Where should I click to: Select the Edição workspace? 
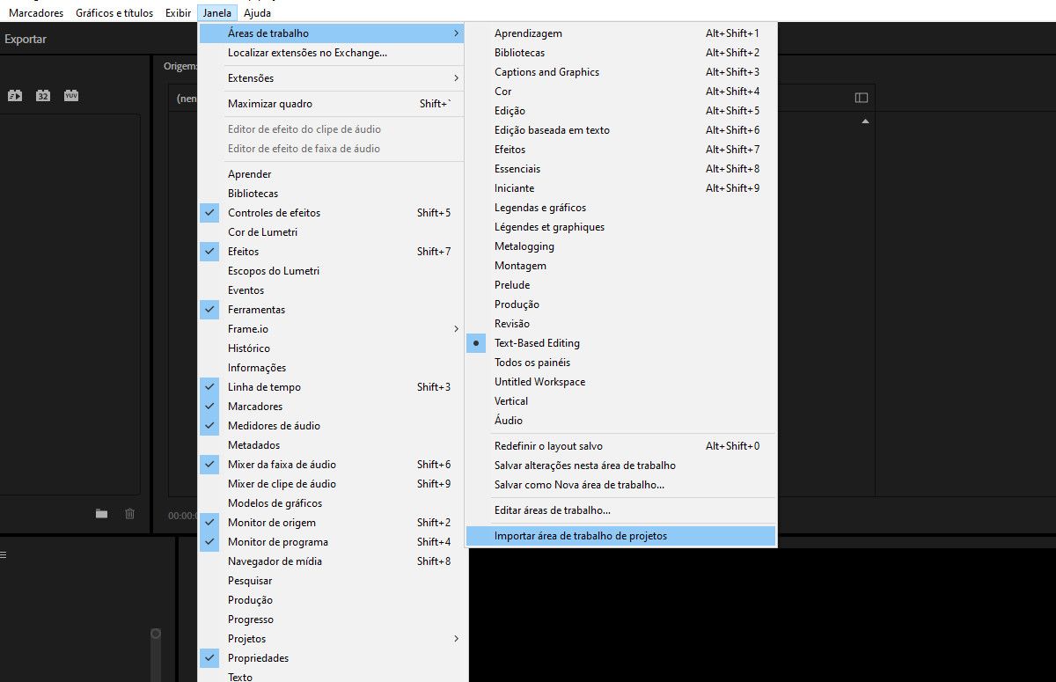(621, 111)
